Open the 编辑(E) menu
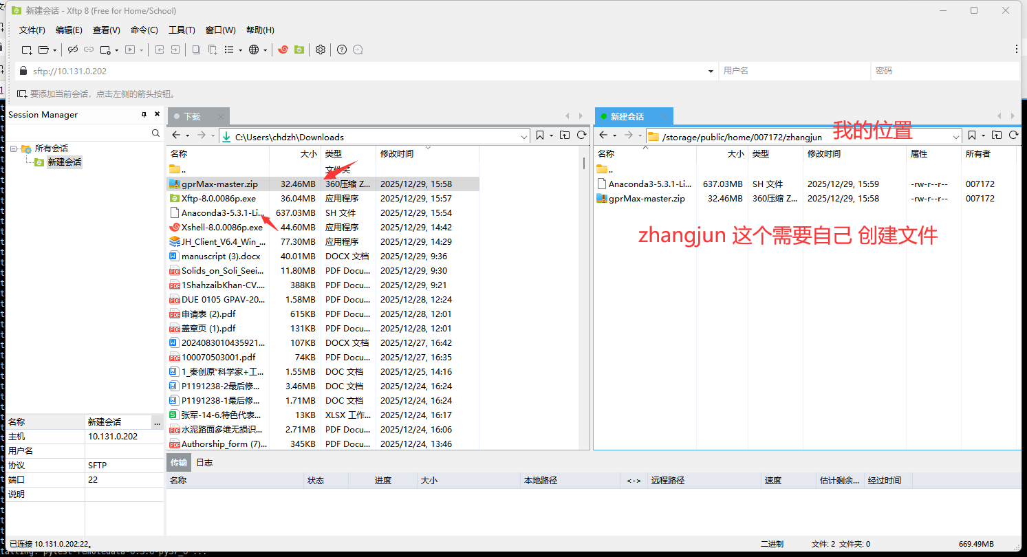 69,30
